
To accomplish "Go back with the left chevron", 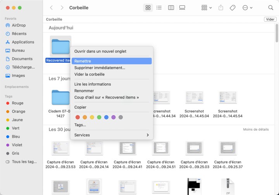I will tap(51, 8).
